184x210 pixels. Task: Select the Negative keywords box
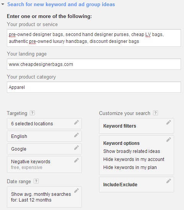[x=44, y=164]
